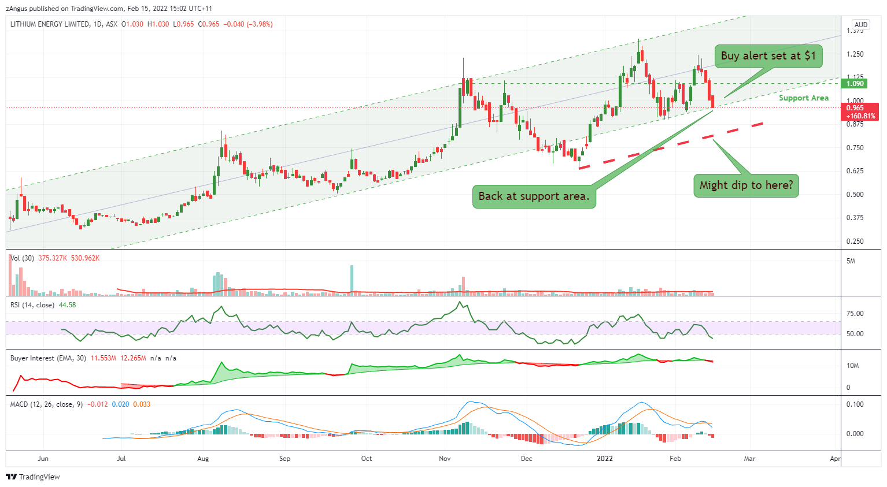Click the Oct label on time axis
887x487 pixels.
(x=366, y=459)
